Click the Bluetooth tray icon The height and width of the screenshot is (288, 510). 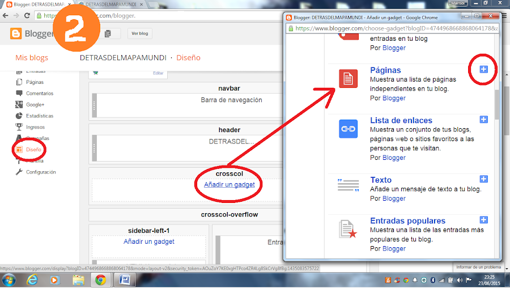point(433,280)
